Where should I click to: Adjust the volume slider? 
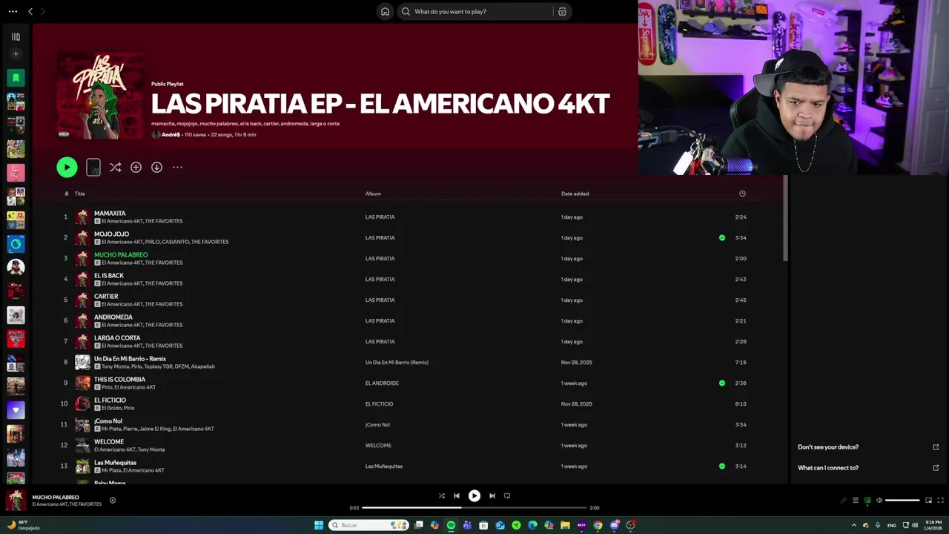(903, 501)
